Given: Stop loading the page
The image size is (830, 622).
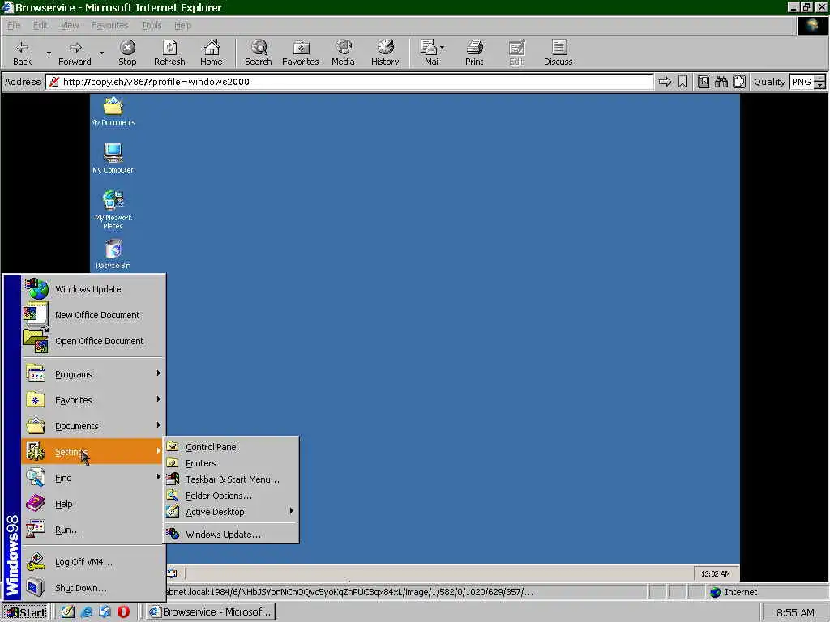Looking at the screenshot, I should (x=127, y=53).
